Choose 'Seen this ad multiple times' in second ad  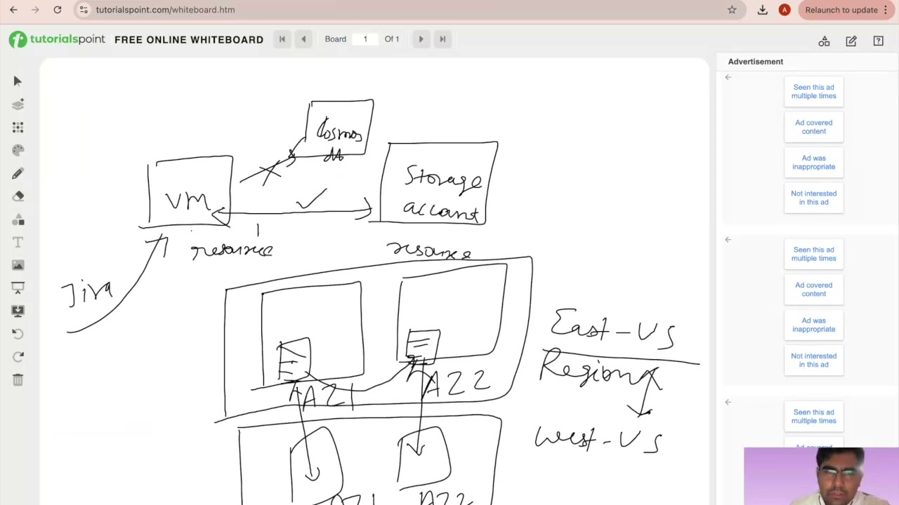(813, 254)
